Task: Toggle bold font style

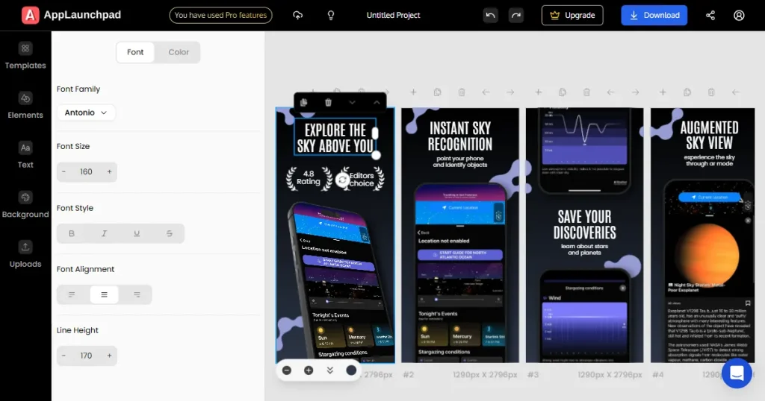Action: (x=72, y=233)
